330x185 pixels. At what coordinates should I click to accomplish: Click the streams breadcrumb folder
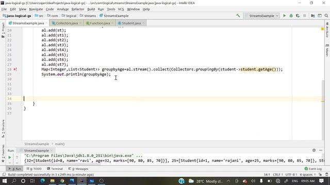pos(88,16)
